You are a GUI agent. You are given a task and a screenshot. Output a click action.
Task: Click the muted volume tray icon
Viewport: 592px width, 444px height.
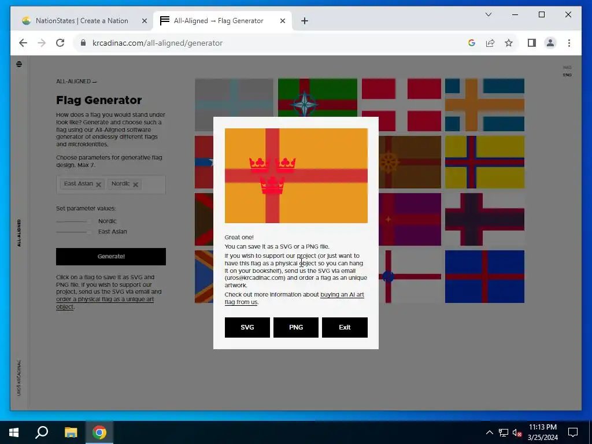[x=517, y=432]
